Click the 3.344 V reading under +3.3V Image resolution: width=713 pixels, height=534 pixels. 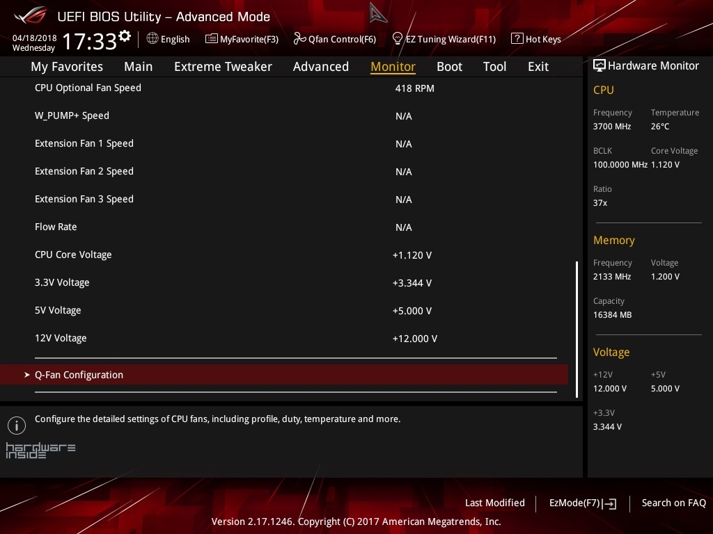coord(607,427)
